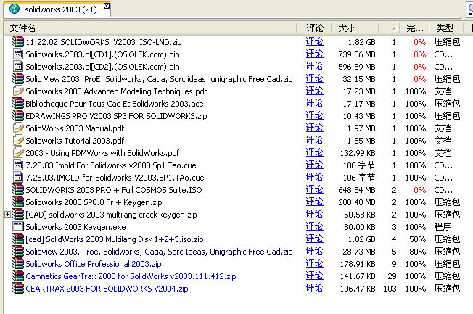Sort list by 文件名 column header
Viewport: 473px width, 314px height.
click(150, 28)
